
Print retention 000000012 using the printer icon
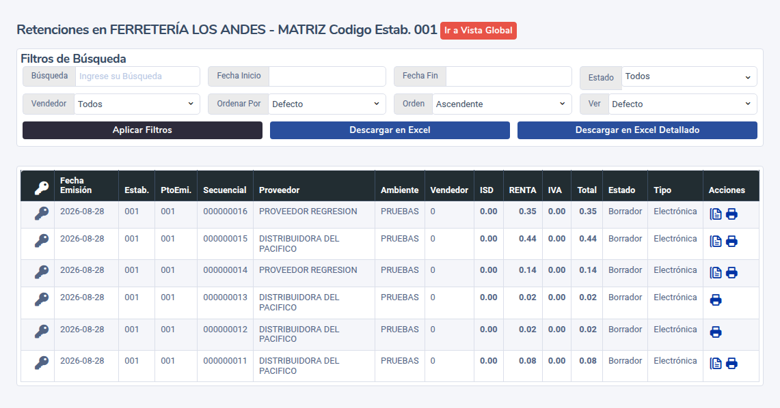pos(715,332)
